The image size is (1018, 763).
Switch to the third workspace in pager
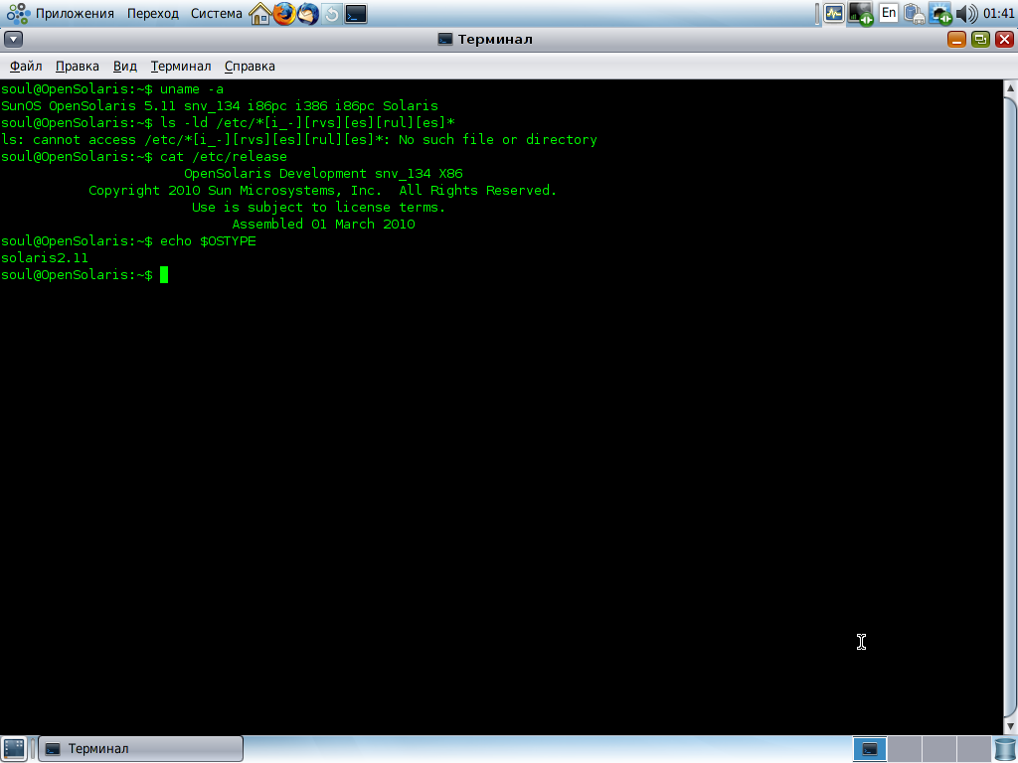[x=938, y=749]
